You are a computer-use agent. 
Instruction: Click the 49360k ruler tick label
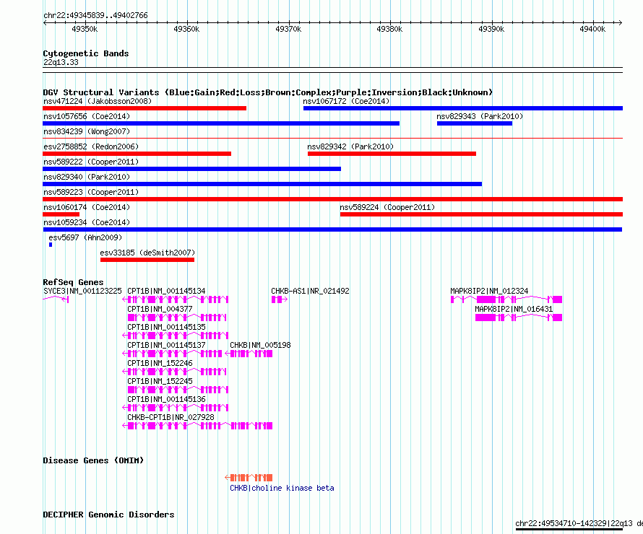coord(186,29)
